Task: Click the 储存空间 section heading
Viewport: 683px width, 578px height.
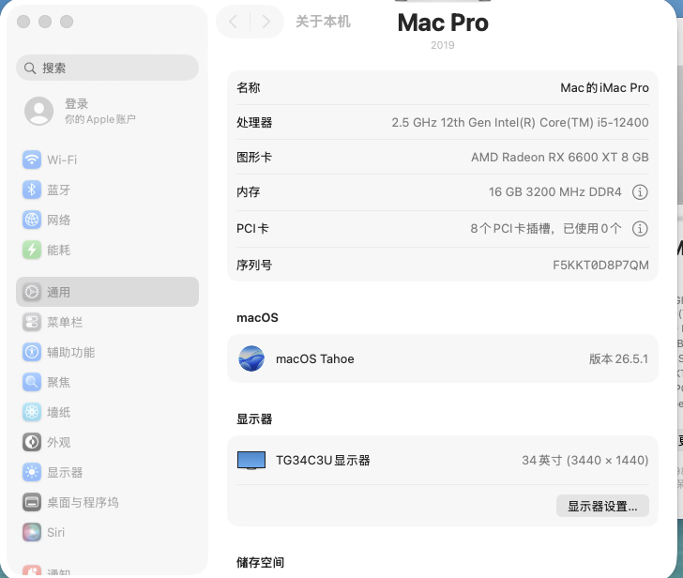Action: coord(261,562)
